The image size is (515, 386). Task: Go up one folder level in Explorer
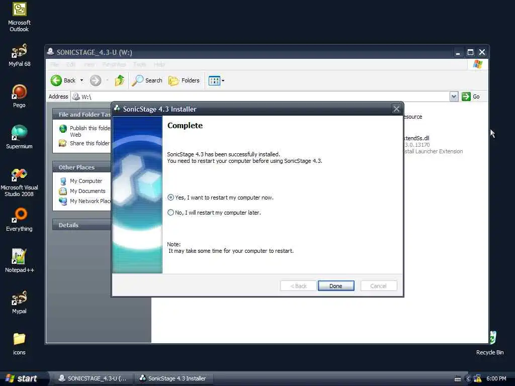pos(120,80)
